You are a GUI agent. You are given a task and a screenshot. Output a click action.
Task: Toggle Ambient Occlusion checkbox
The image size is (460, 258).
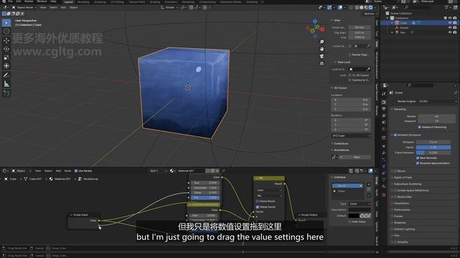click(x=395, y=135)
